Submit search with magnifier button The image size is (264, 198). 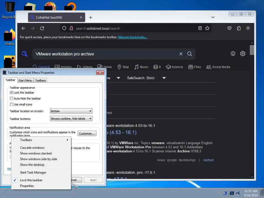[x=189, y=54]
